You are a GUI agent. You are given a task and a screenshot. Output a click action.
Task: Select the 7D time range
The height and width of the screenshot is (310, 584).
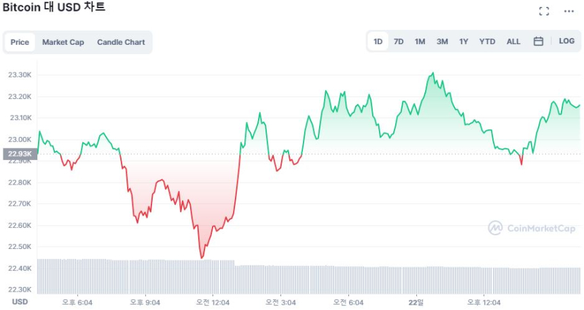399,41
